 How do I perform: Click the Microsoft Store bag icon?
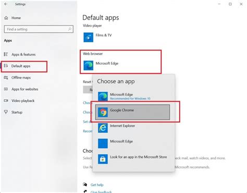click(x=103, y=159)
